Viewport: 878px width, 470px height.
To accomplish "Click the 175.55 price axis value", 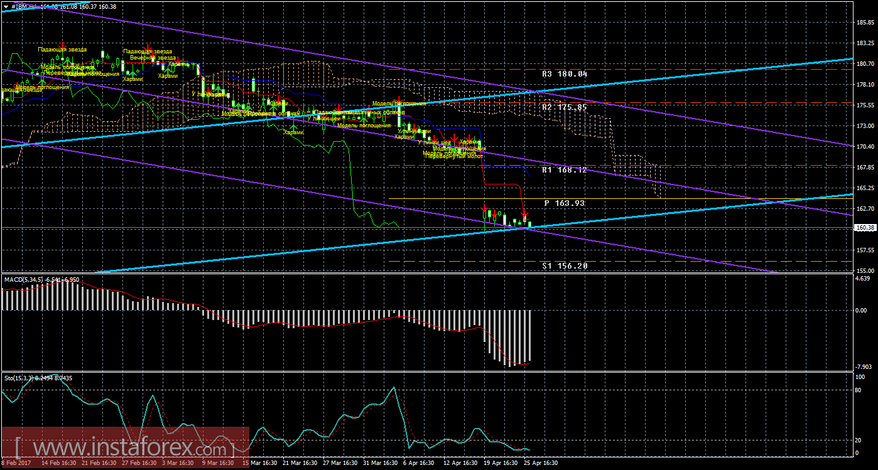I will point(865,105).
